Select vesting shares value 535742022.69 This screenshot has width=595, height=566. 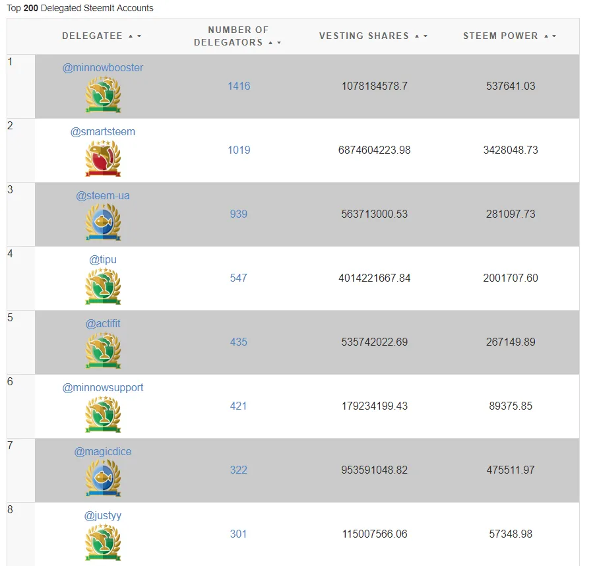(x=375, y=342)
